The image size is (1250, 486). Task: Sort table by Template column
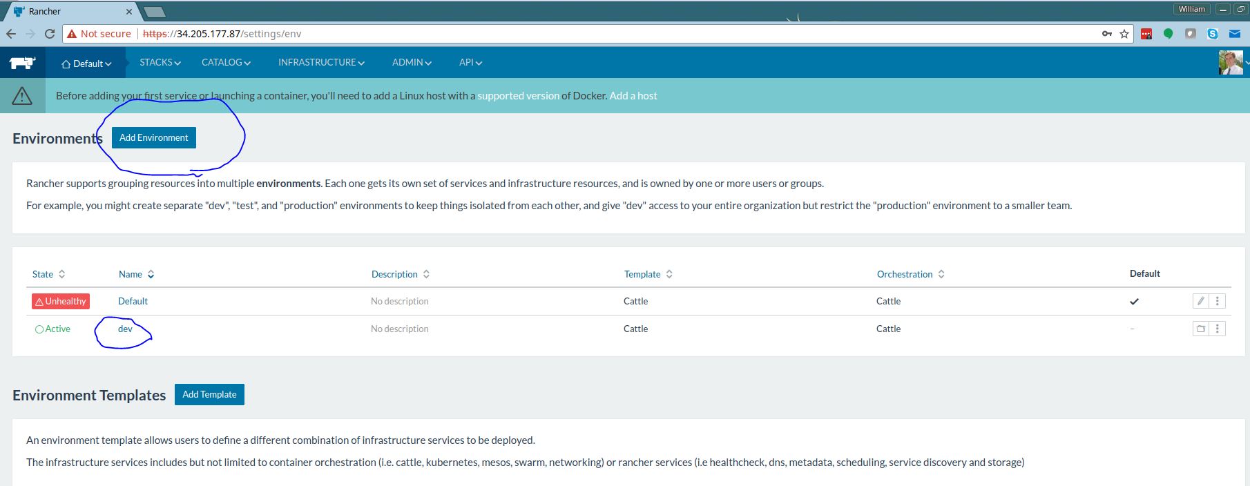point(648,274)
